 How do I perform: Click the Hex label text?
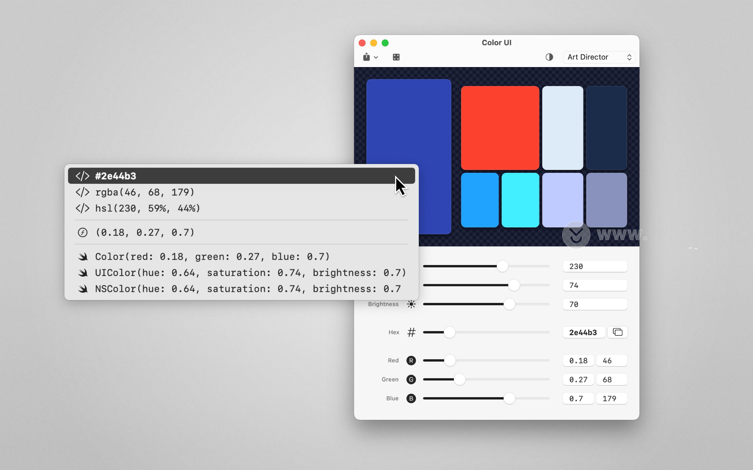pyautogui.click(x=393, y=332)
